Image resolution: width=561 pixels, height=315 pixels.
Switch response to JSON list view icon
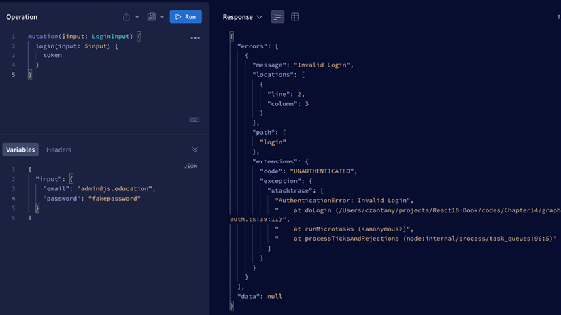277,17
